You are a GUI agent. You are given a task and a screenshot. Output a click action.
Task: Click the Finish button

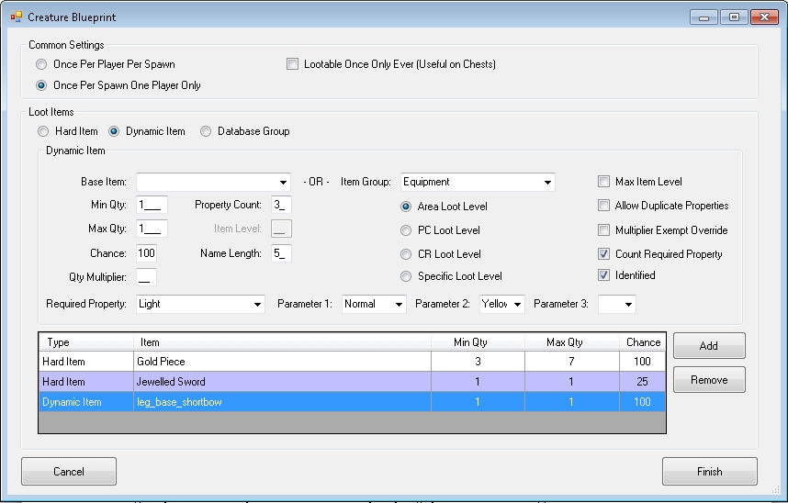pyautogui.click(x=709, y=471)
